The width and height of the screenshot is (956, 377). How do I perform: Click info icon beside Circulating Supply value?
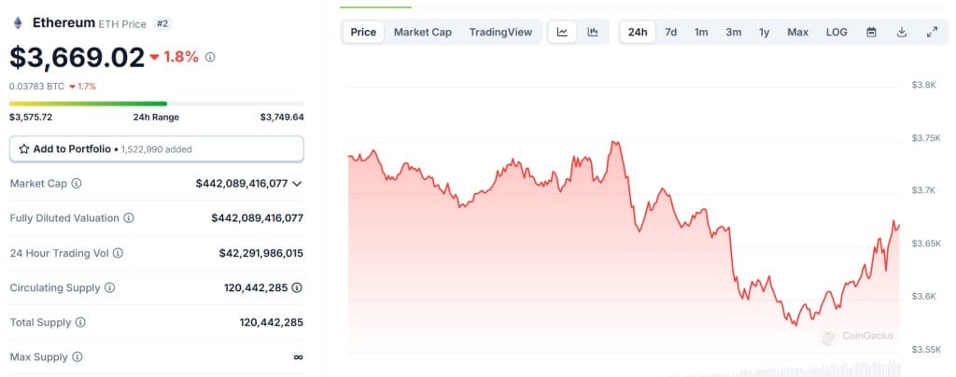click(297, 287)
